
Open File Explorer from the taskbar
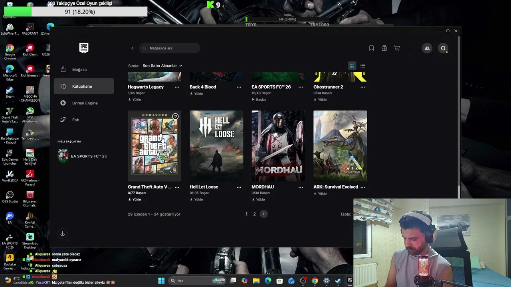[256, 281]
